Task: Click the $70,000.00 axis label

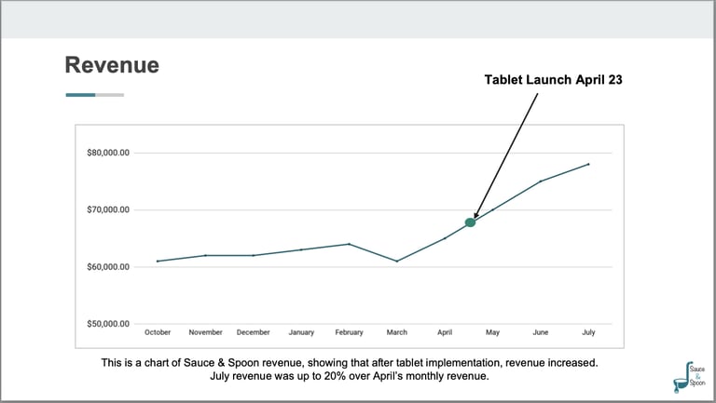Action: (x=108, y=209)
